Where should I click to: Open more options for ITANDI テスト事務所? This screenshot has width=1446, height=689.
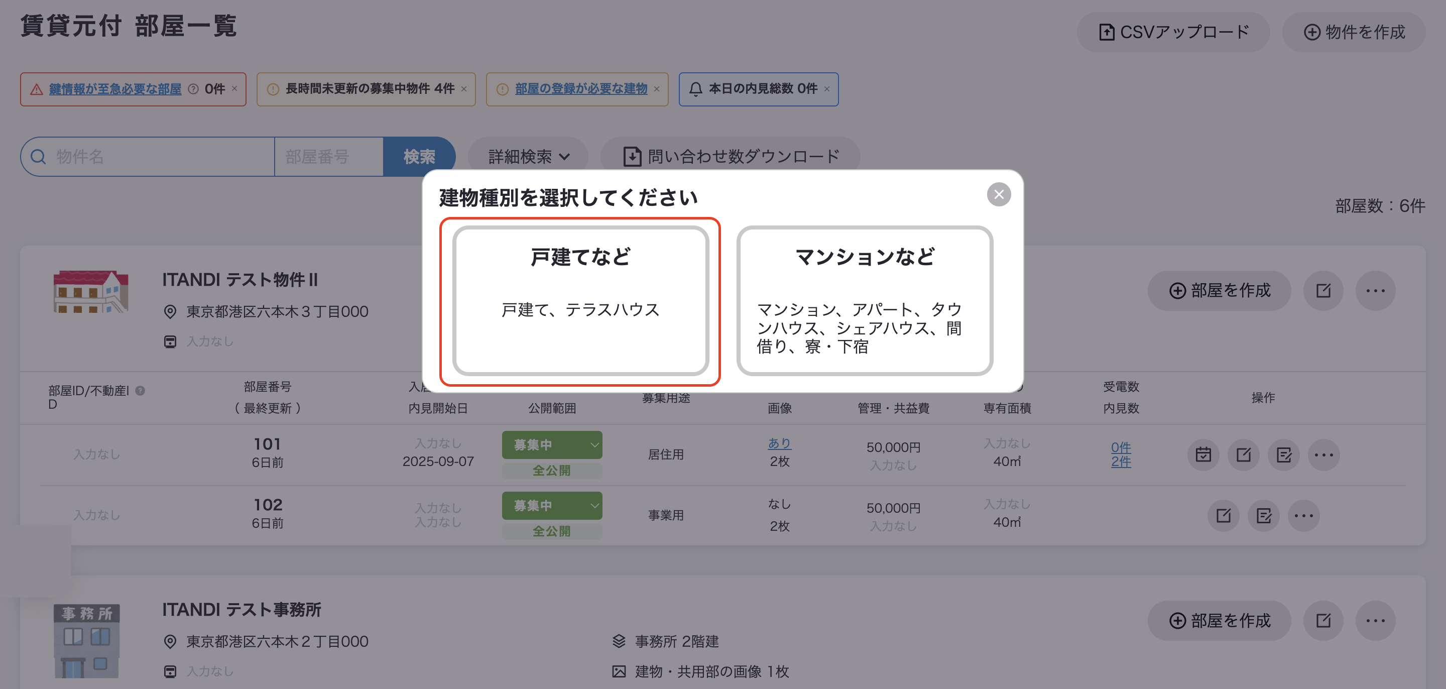point(1375,621)
